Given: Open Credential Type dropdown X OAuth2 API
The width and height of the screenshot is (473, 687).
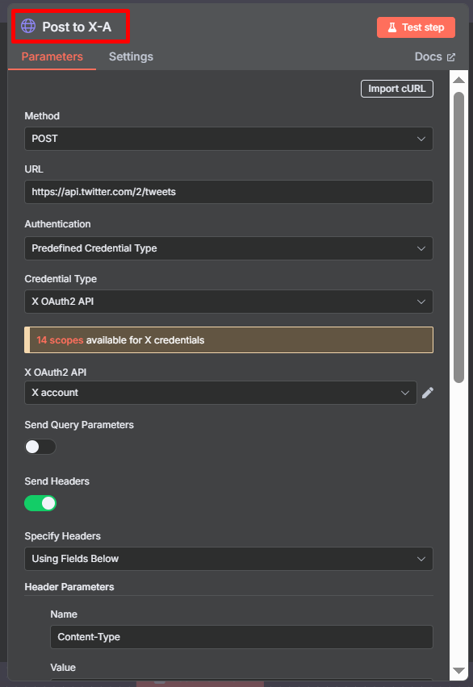Looking at the screenshot, I should click(228, 302).
